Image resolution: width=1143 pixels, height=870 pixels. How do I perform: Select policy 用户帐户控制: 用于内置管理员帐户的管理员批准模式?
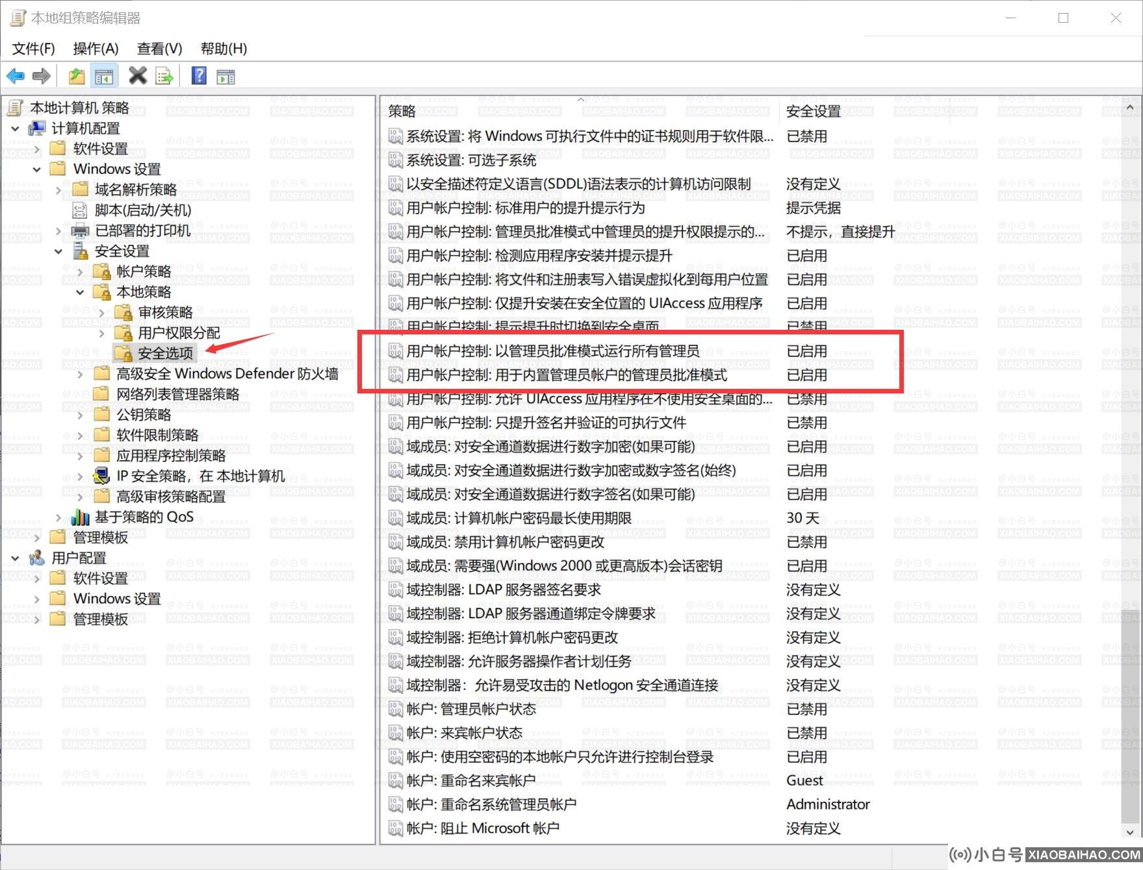click(567, 375)
